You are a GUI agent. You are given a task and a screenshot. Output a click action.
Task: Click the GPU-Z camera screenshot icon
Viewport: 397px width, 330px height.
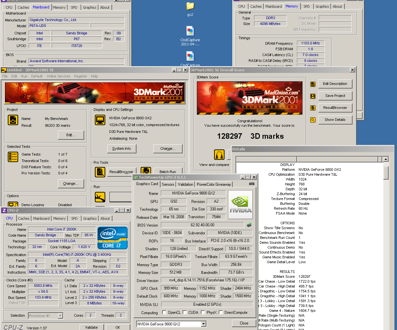point(251,184)
